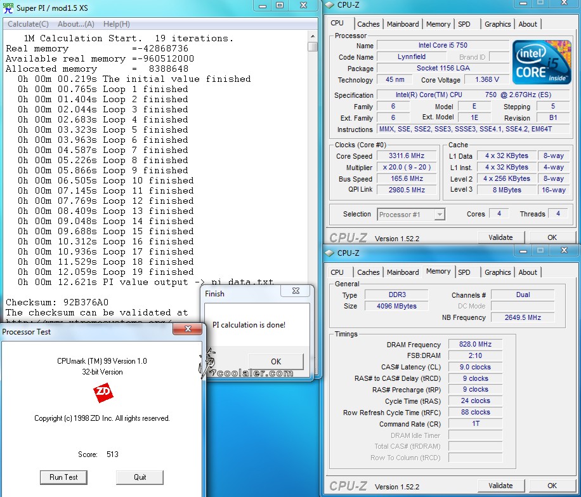
Task: Click the Core Voltage value 1.368 V
Action: pyautogui.click(x=486, y=80)
